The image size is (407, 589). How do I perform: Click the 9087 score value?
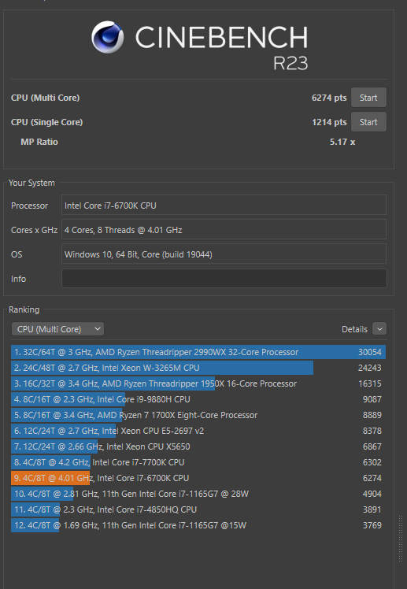(372, 399)
